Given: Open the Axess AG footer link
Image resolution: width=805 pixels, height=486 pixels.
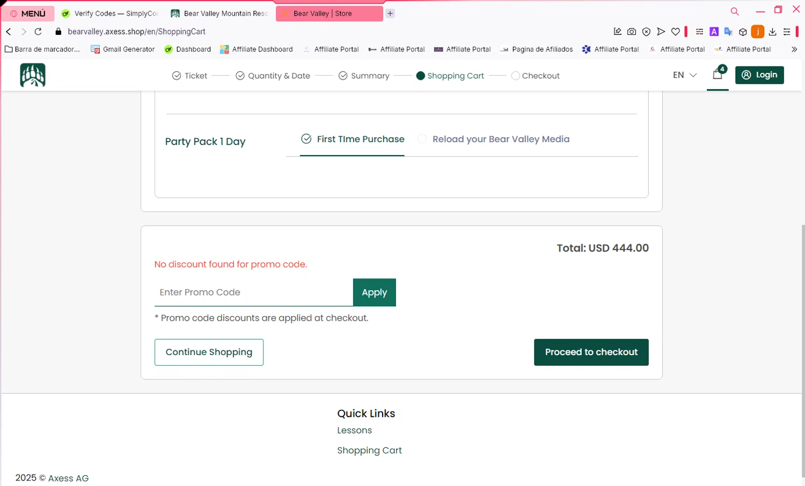Looking at the screenshot, I should [68, 478].
